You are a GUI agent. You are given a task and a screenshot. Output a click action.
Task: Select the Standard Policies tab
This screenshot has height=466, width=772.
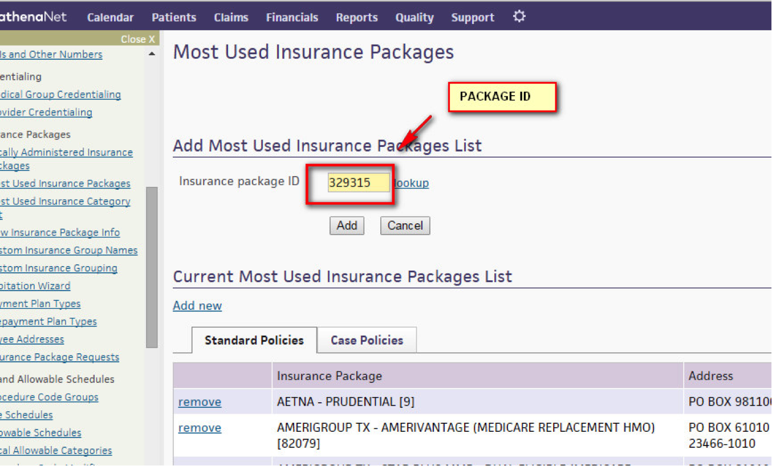point(254,340)
